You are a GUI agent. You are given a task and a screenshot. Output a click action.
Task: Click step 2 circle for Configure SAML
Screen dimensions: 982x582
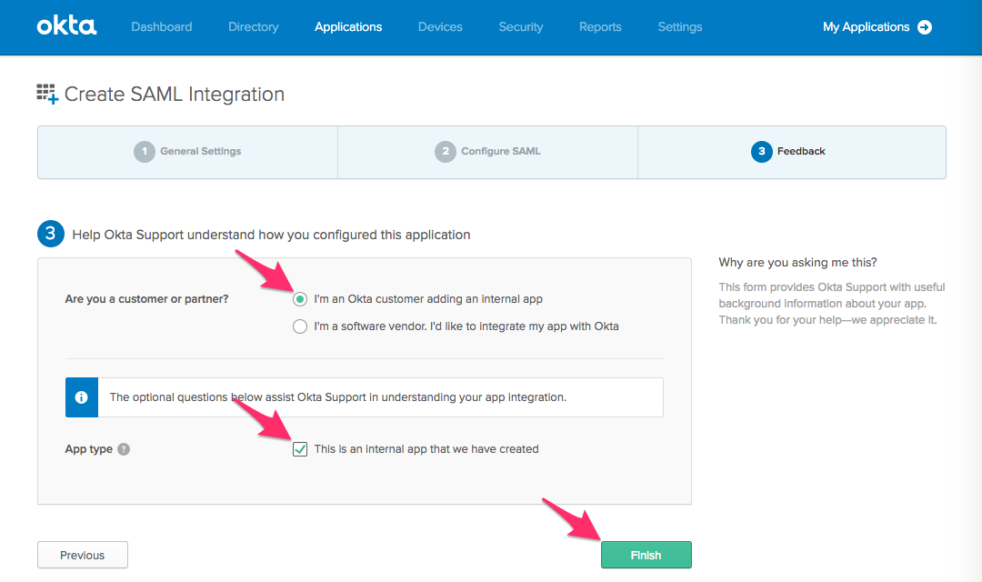coord(446,151)
